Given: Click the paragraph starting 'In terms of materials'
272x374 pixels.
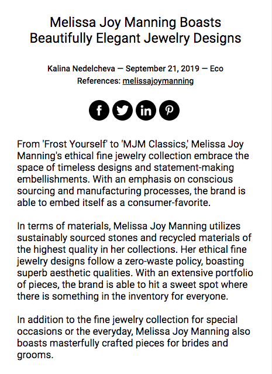Looking at the screenshot, I should pyautogui.click(x=135, y=261).
